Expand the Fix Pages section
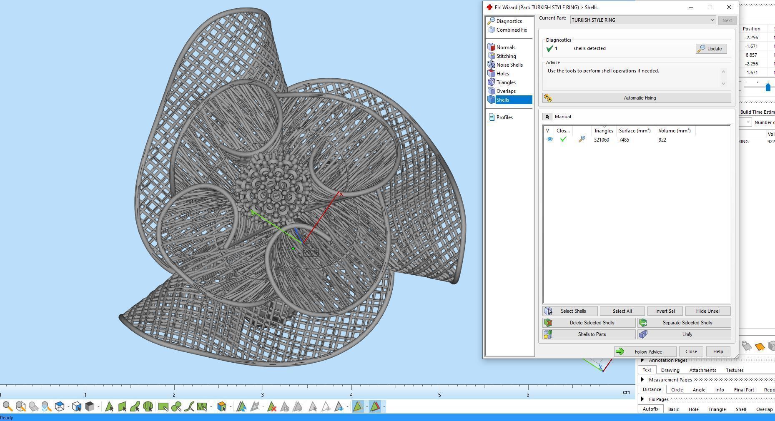Screen dimensions: 775x421 [x=642, y=399]
